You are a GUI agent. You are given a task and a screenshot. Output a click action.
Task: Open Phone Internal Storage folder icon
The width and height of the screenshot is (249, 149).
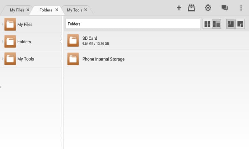[73, 59]
